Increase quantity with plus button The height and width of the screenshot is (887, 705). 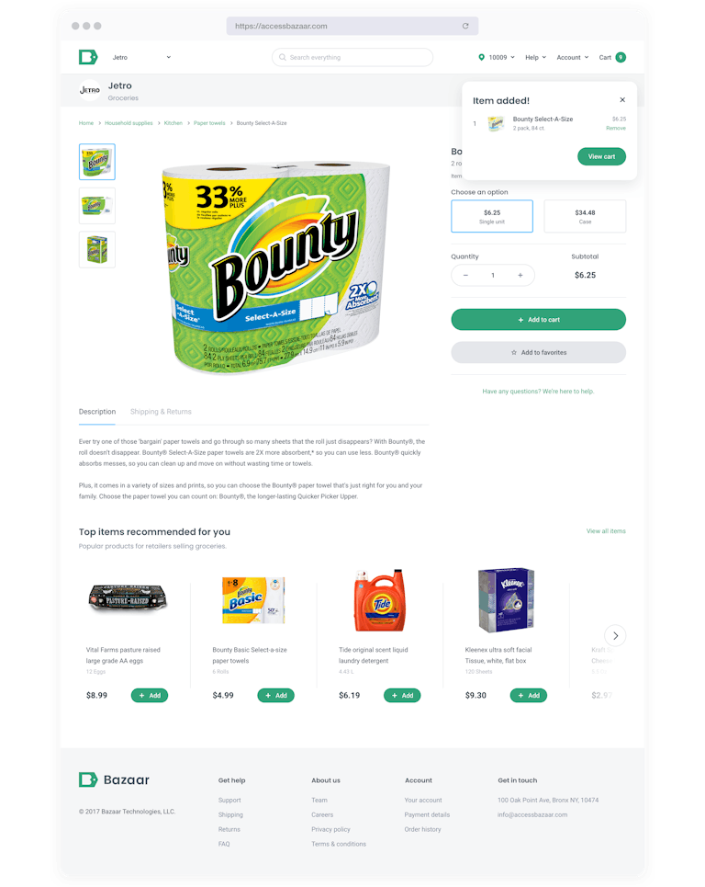520,276
